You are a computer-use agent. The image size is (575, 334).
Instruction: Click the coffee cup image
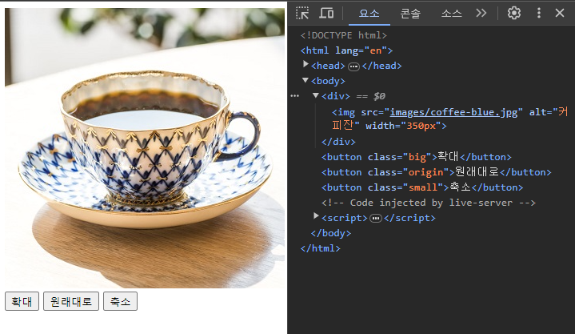tap(145, 148)
